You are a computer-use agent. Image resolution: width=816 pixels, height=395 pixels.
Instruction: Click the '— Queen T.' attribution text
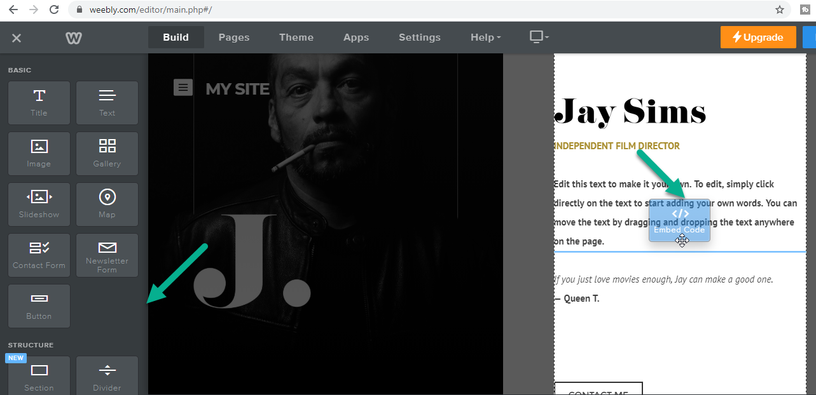[x=576, y=298]
